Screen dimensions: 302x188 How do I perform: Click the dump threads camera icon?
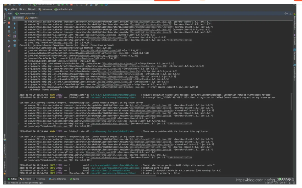pyautogui.click(x=9, y=31)
